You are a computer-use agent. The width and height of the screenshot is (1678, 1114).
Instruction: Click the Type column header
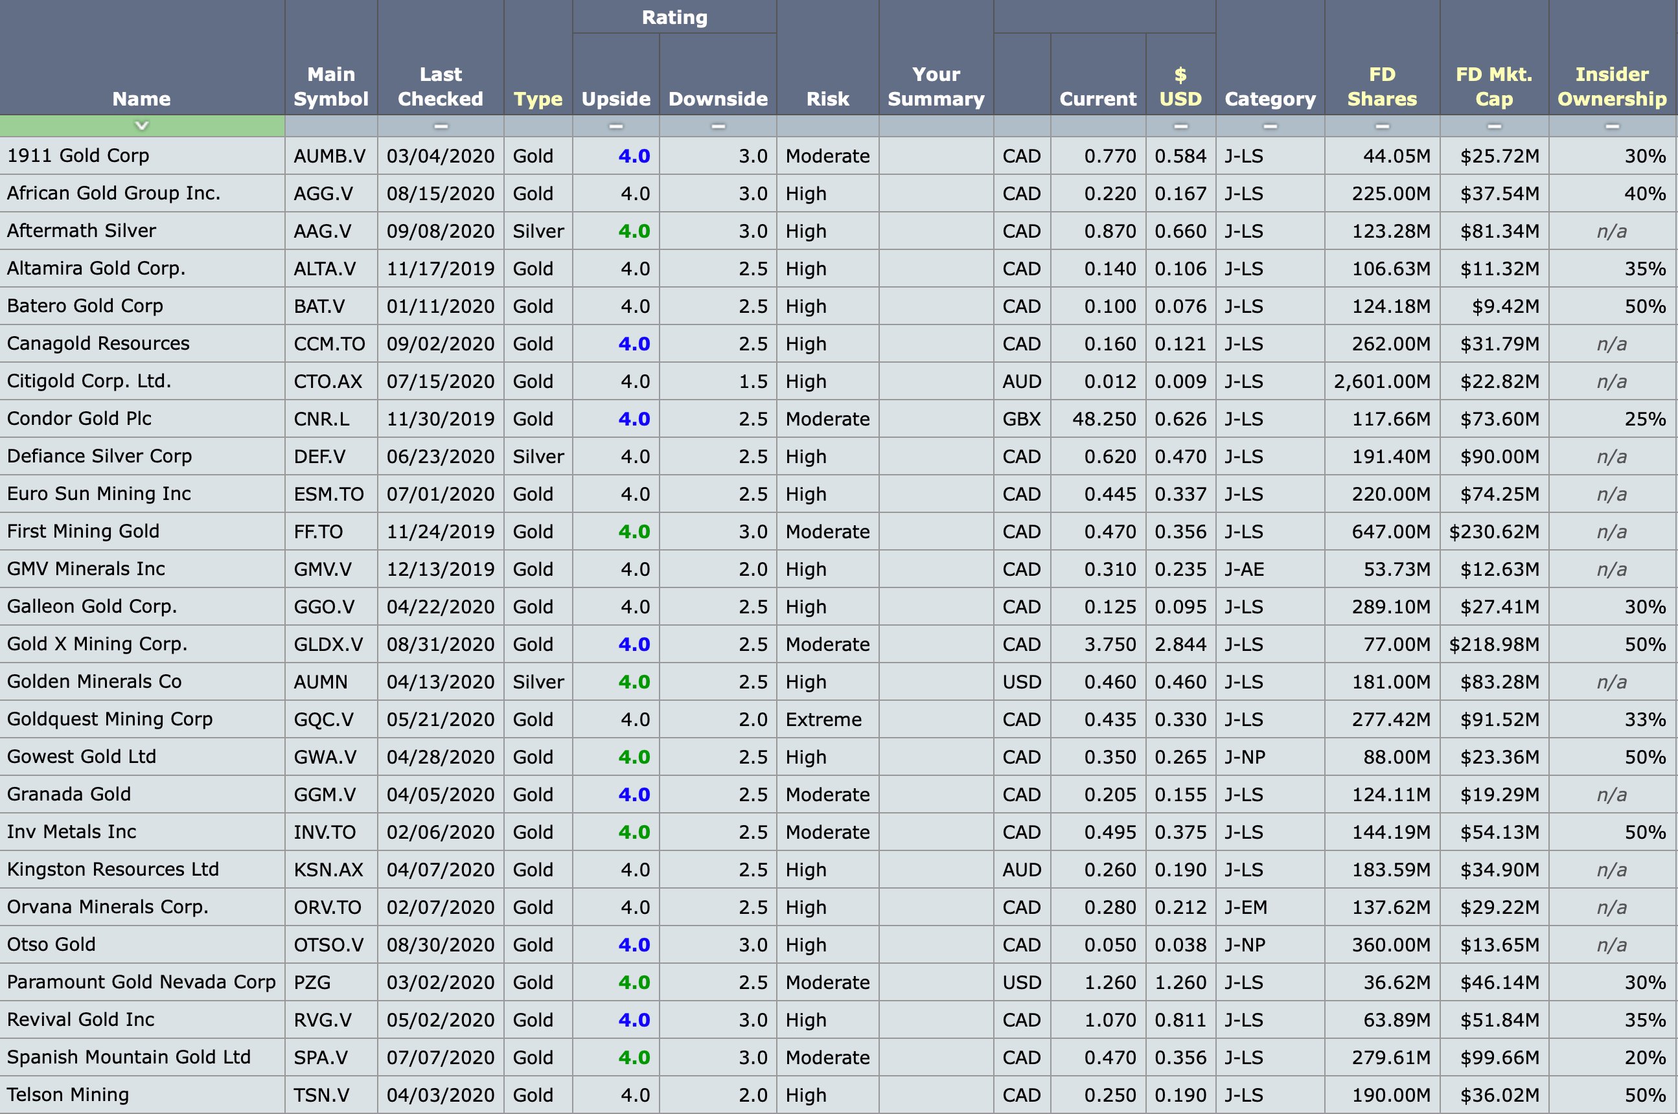[538, 98]
